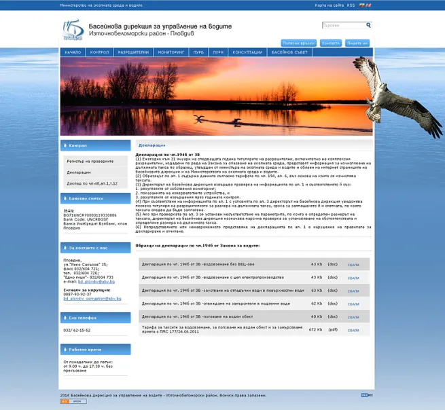Open the ПУРН menu item
This screenshot has width=445, height=410.
click(x=218, y=52)
